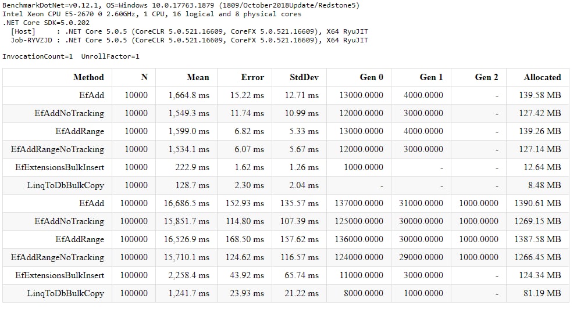
Task: Click UnrollFactor=1 text
Action: point(110,56)
